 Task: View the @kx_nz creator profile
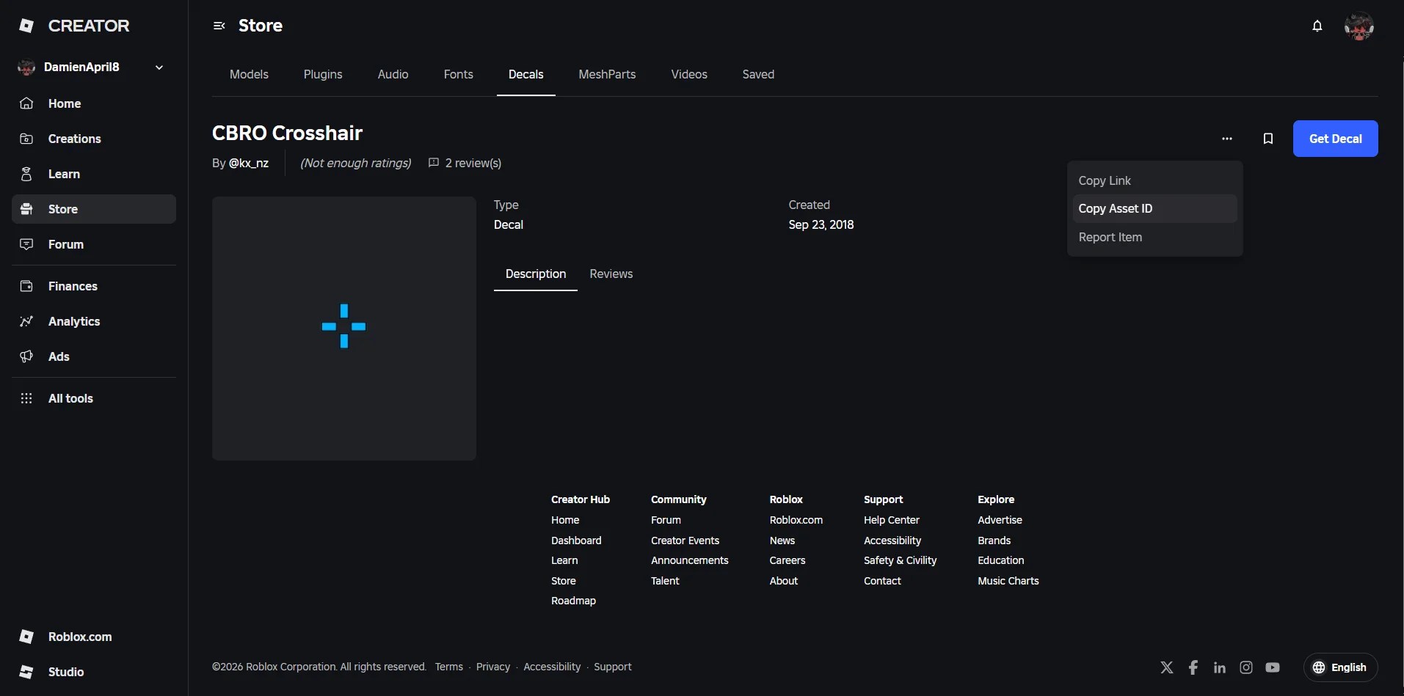(x=248, y=163)
